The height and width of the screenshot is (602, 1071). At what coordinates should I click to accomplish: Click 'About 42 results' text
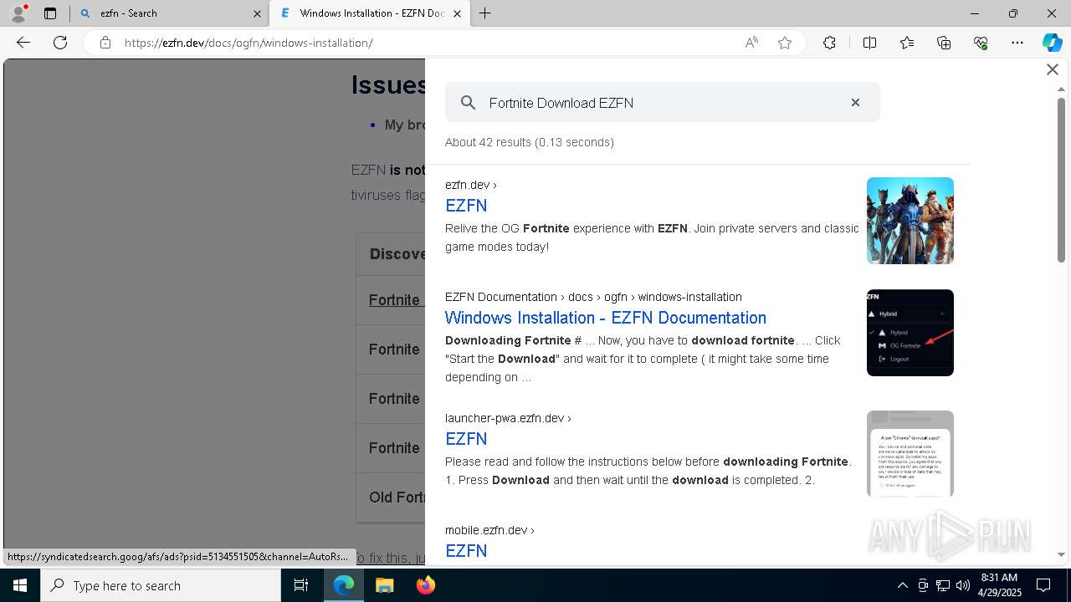pos(530,142)
